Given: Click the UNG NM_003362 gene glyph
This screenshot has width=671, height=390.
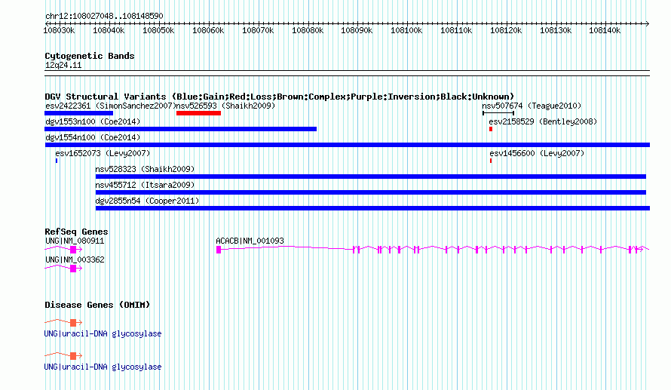Looking at the screenshot, I should click(x=63, y=269).
